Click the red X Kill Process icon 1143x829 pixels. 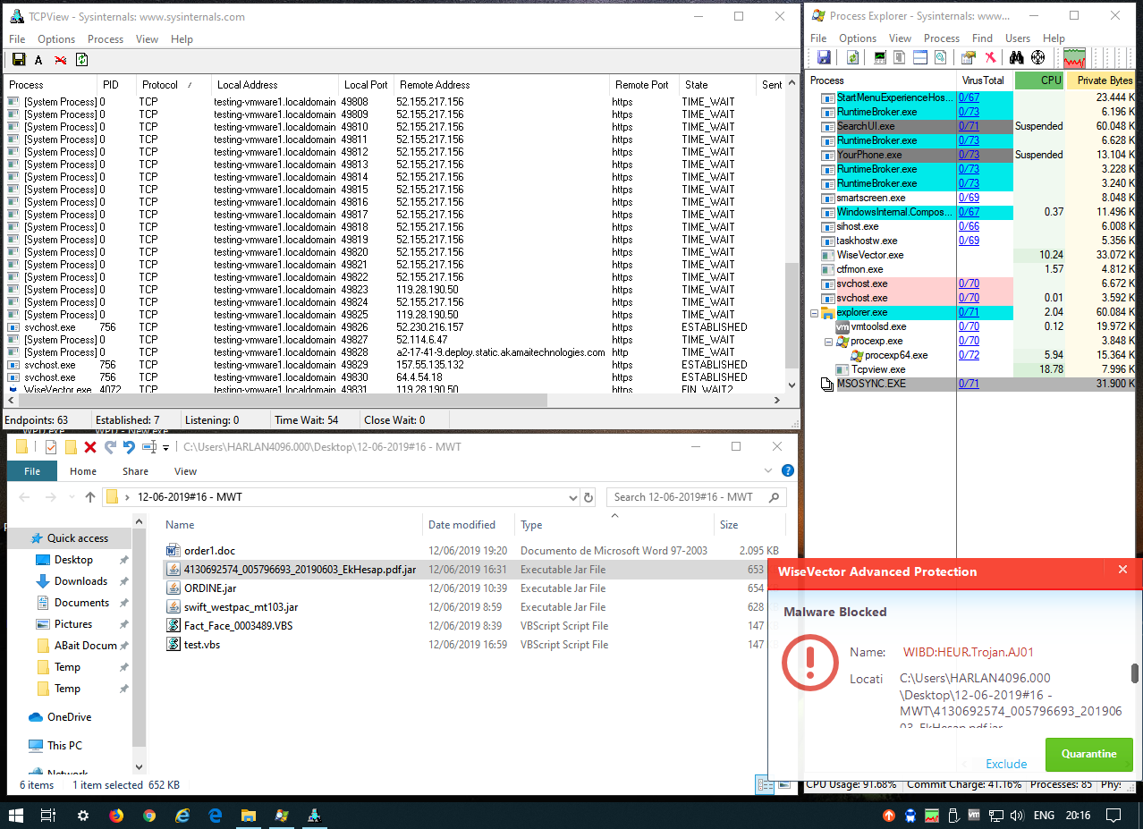(x=989, y=58)
